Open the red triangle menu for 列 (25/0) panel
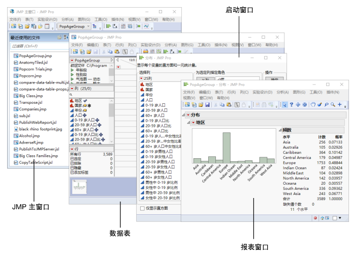Screen dimensions: 350x254 point(72,89)
